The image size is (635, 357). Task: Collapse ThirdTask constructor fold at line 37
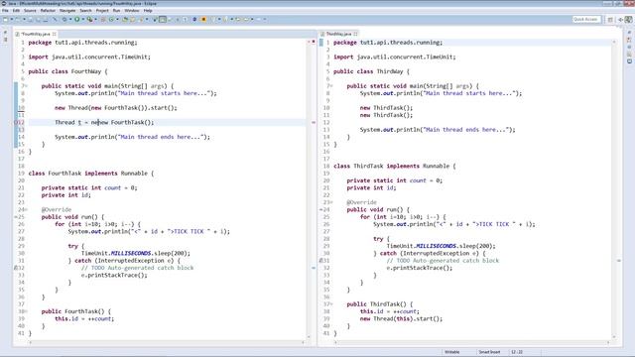(331, 304)
